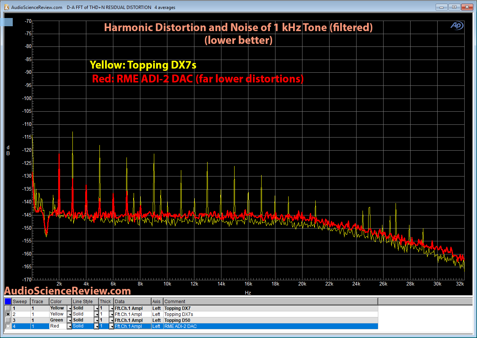Click Fft.Ch.1 Ampl data in Topping DX7 row
Screen dimensions: 477x338
[132, 308]
